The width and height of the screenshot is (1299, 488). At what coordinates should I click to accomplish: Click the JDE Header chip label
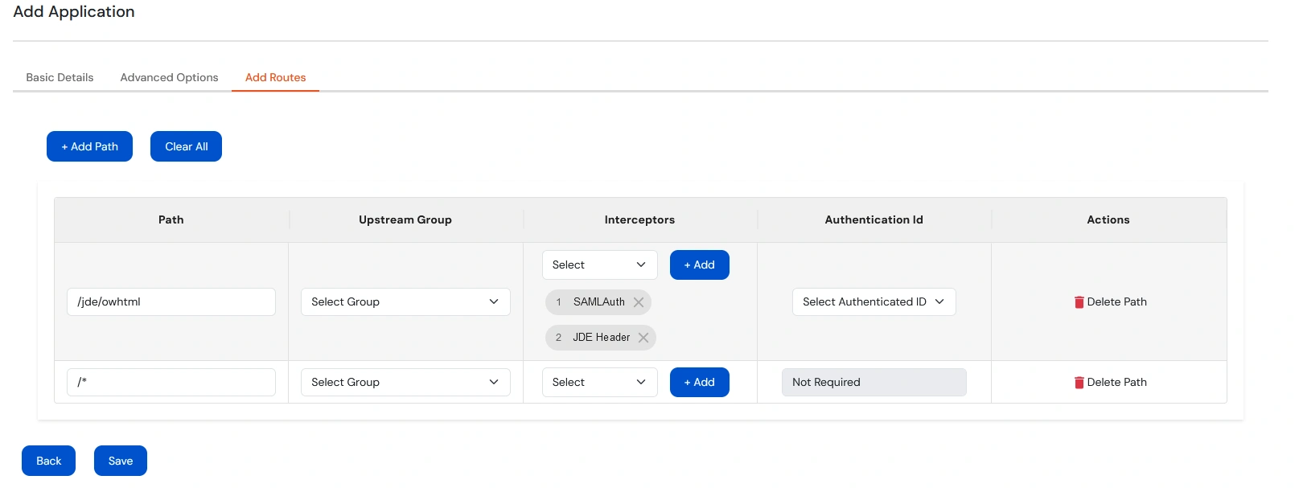pos(602,338)
